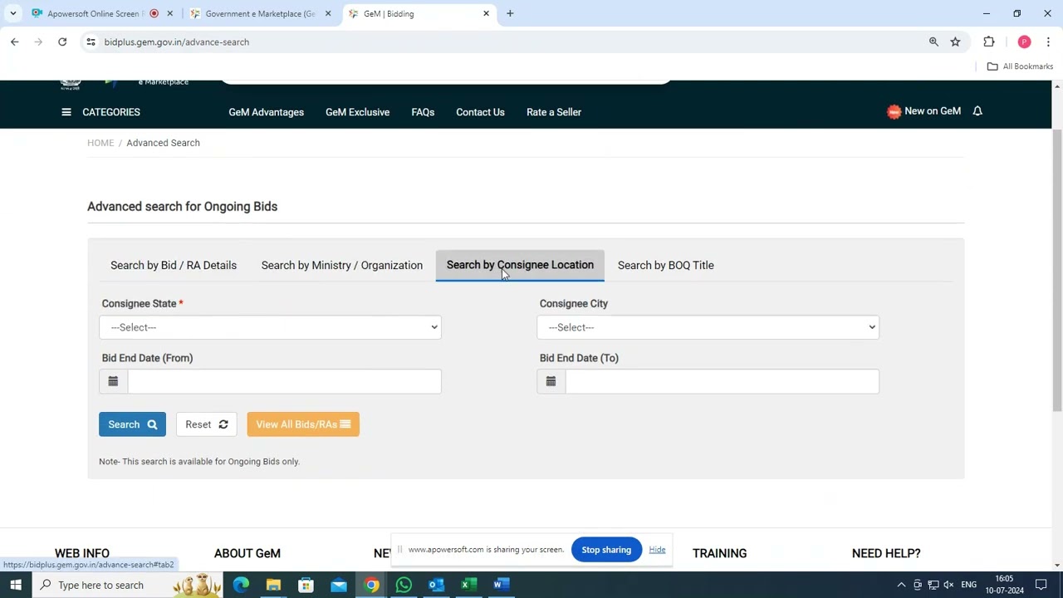Click the taskbar clock showing 16:05

click(x=1004, y=585)
